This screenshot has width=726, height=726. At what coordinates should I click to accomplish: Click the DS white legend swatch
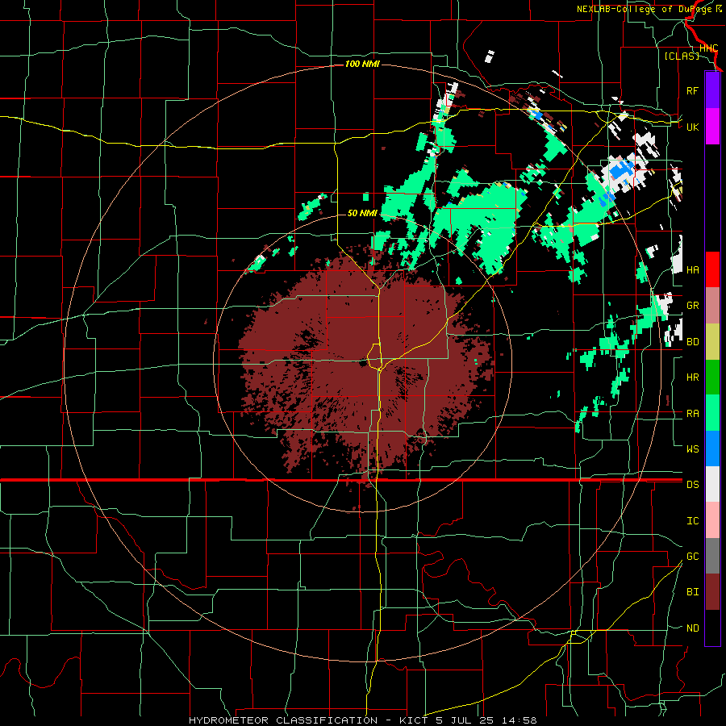[712, 484]
